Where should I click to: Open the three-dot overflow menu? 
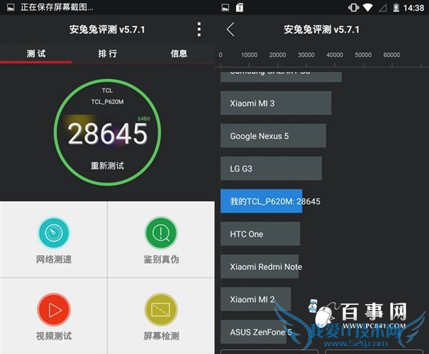199,29
